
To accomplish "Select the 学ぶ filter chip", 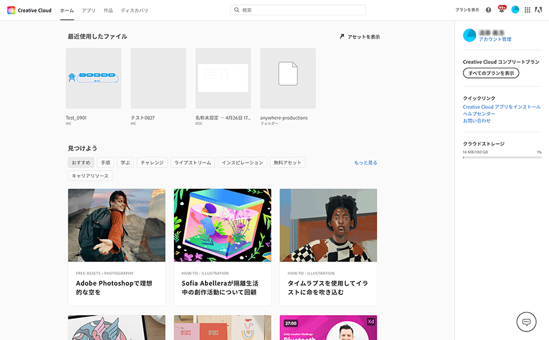I will point(125,163).
